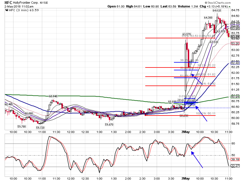The width and height of the screenshot is (244, 181).
Task: Click the 59.720 low price label
Action: [40, 128]
